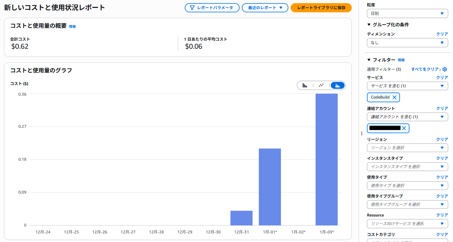
Task: Select the bar chart view icon
Action: (x=305, y=85)
